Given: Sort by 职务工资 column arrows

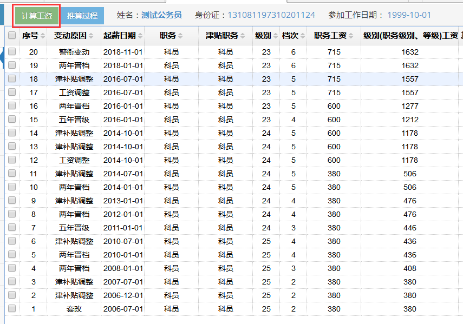Looking at the screenshot, I should tap(351, 36).
